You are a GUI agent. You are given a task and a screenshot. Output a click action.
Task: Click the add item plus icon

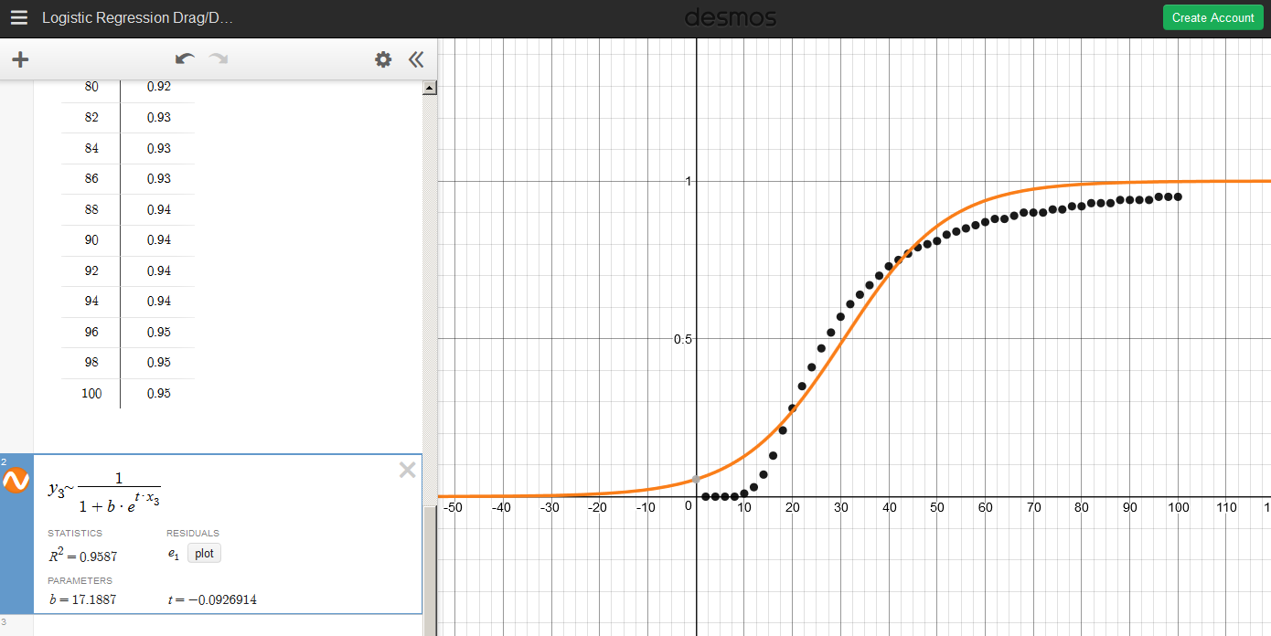click(x=20, y=59)
